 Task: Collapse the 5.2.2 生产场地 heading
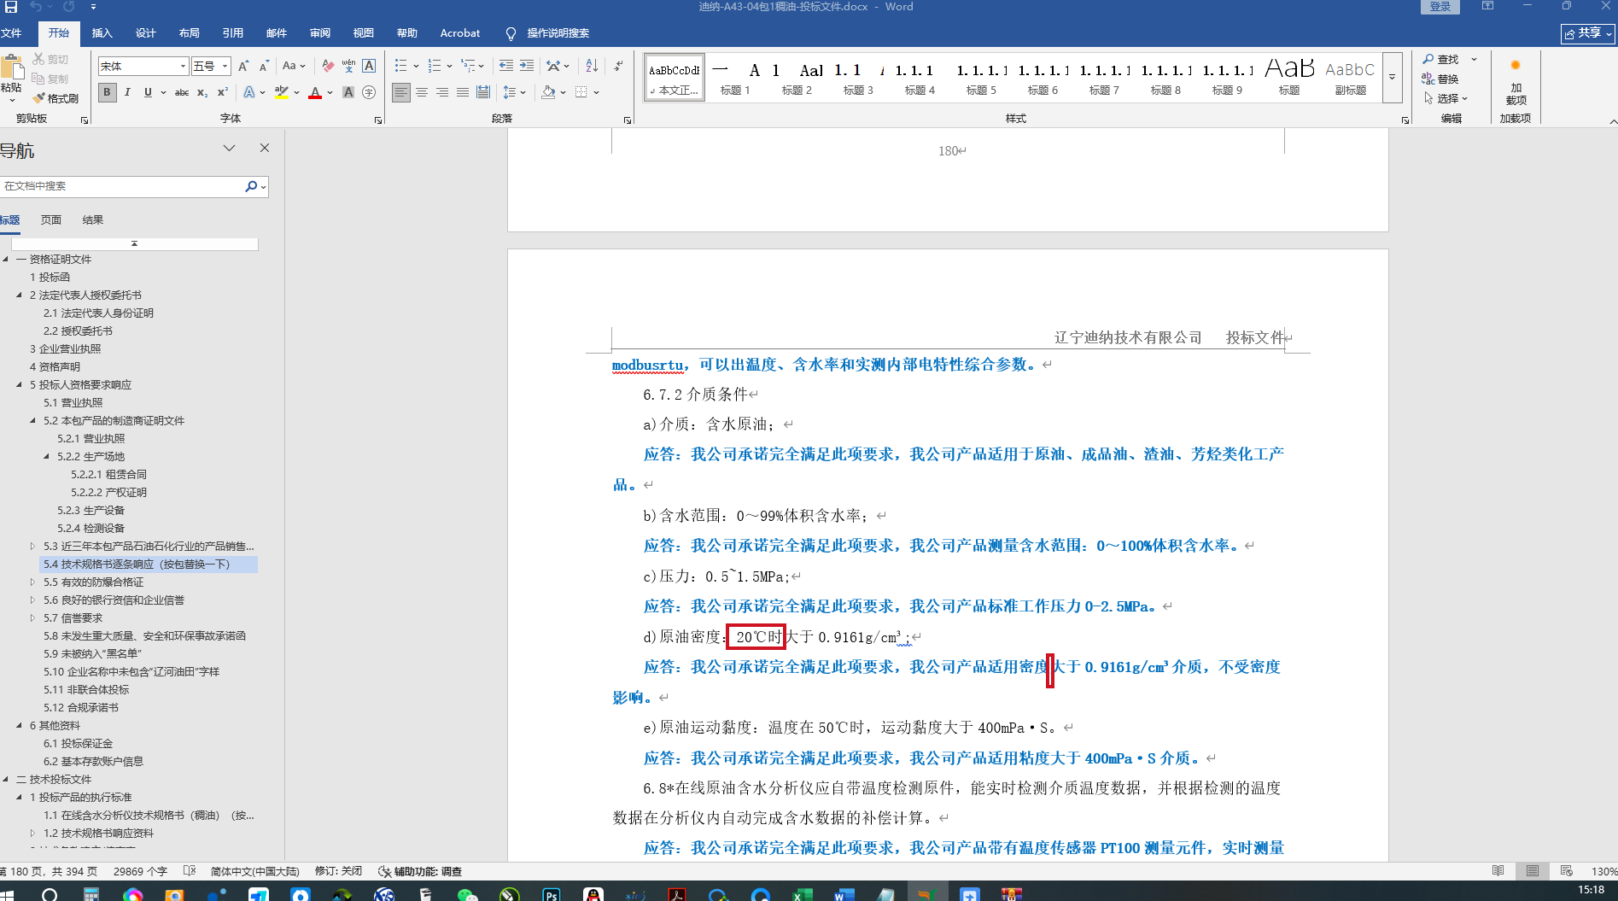point(47,456)
